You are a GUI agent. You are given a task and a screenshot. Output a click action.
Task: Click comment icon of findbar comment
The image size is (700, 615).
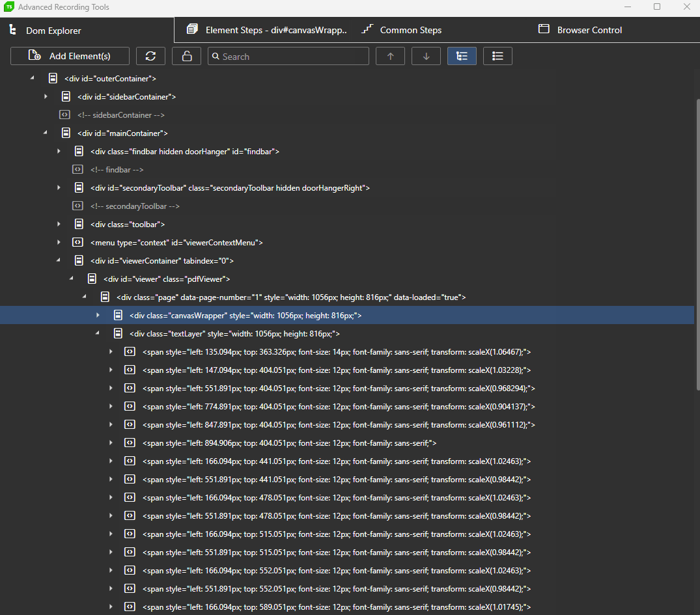(x=77, y=170)
